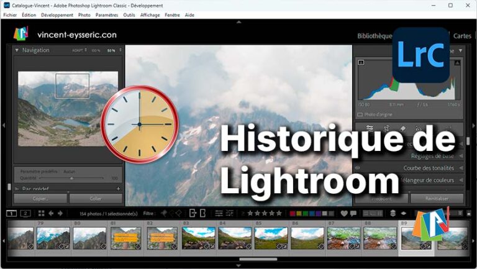Open second window display 2 icon
477x269 pixels.
[25, 214]
